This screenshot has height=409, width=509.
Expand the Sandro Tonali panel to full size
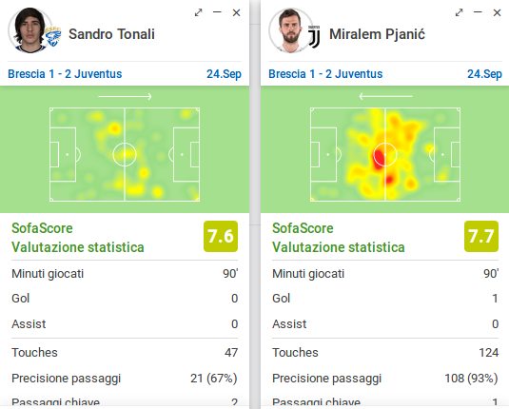[x=198, y=12]
